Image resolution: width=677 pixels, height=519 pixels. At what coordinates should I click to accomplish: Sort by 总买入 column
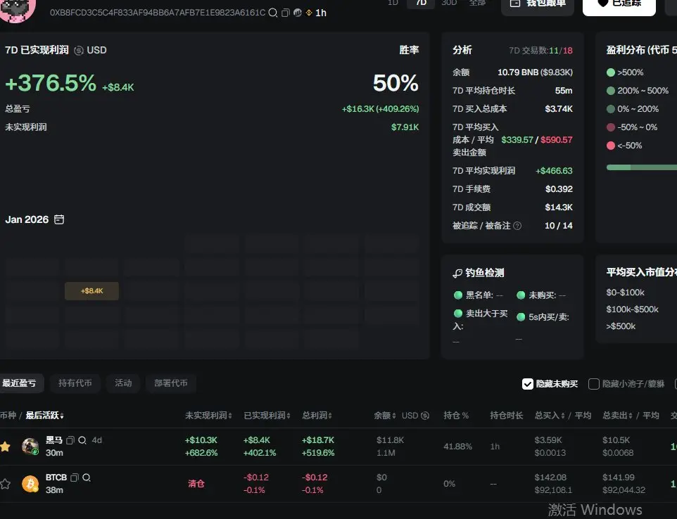[x=550, y=416]
